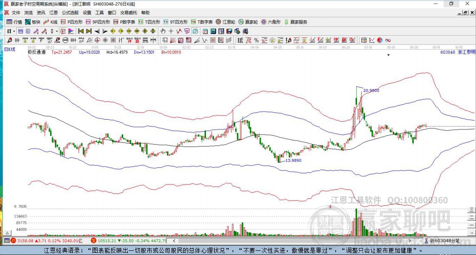
Task: Click the 603048 浙江黎明 stock label
Action: click(x=457, y=52)
